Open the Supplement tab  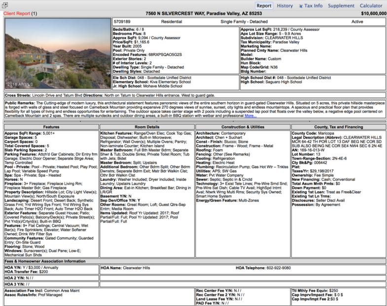click(341, 6)
